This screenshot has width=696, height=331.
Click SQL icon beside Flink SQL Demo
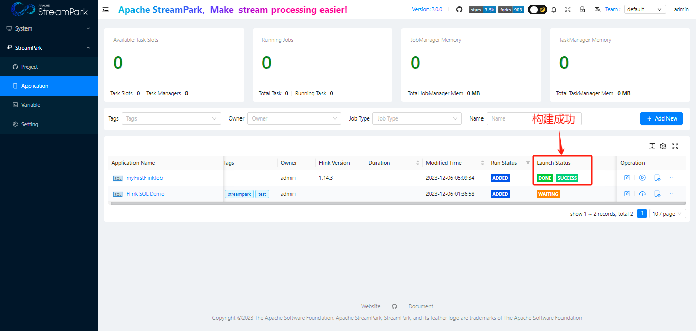click(118, 194)
